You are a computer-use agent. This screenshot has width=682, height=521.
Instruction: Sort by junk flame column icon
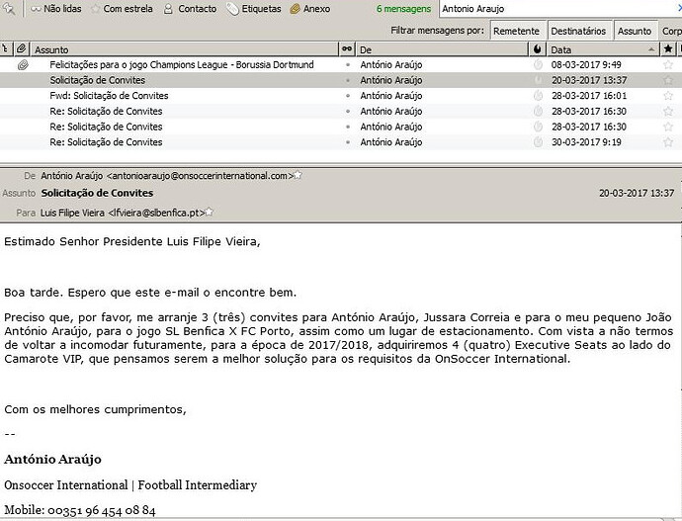tap(538, 49)
